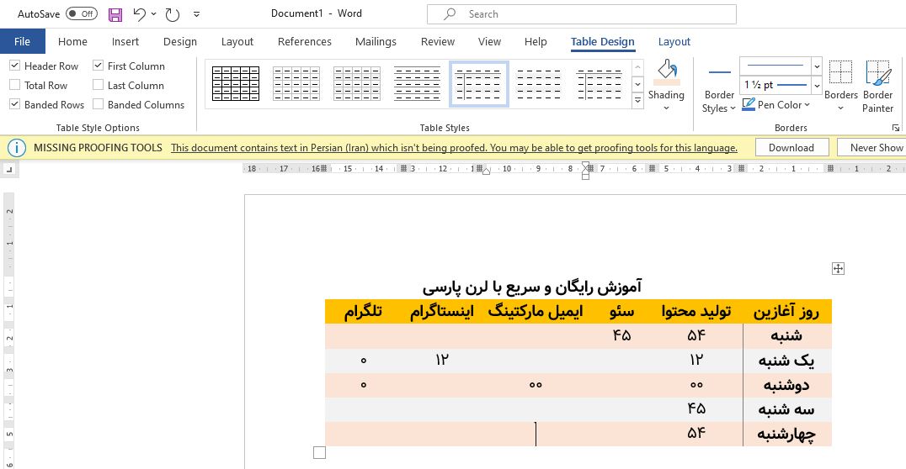The height and width of the screenshot is (469, 906).
Task: Open the Borders dropdown arrow
Action: [x=840, y=108]
